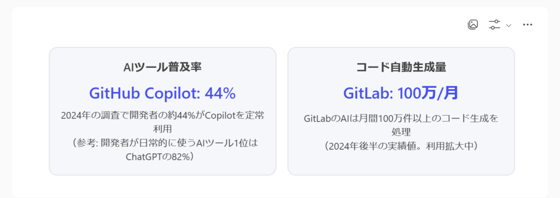
Task: Select the AIツール普及率 card heading
Action: tap(162, 67)
